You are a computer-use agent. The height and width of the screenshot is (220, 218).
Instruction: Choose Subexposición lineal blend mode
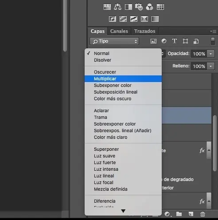click(x=123, y=92)
